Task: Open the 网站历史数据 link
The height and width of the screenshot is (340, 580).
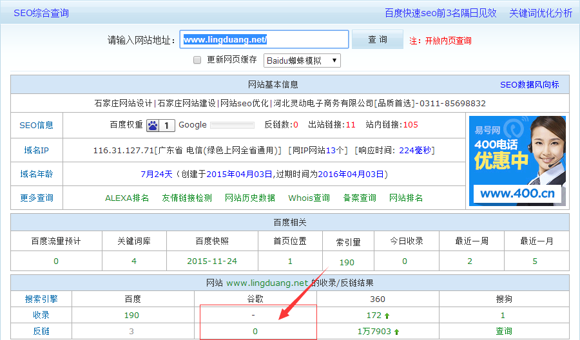Action: 250,198
